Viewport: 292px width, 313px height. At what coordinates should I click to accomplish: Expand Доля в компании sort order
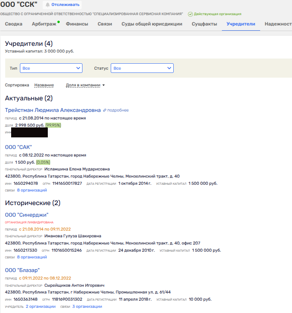point(85,85)
